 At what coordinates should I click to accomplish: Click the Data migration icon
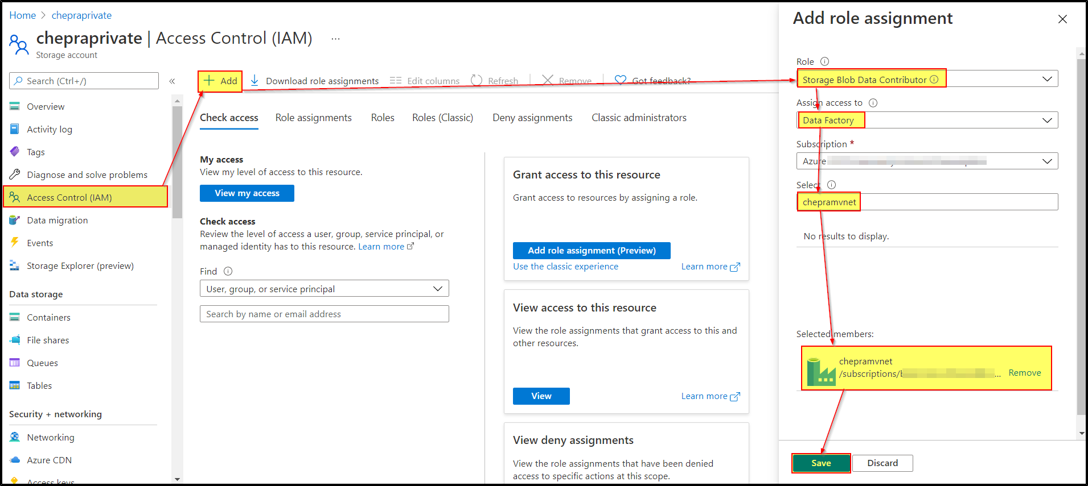click(x=15, y=220)
